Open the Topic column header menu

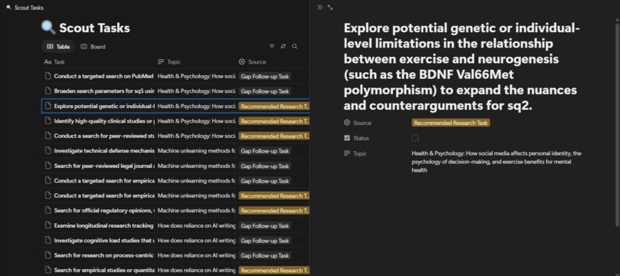(169, 62)
